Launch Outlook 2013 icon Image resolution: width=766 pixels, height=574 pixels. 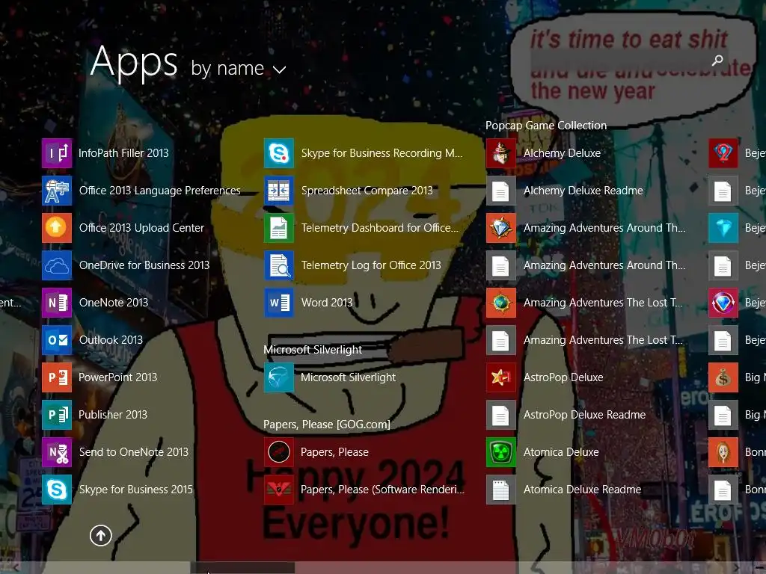pos(57,340)
